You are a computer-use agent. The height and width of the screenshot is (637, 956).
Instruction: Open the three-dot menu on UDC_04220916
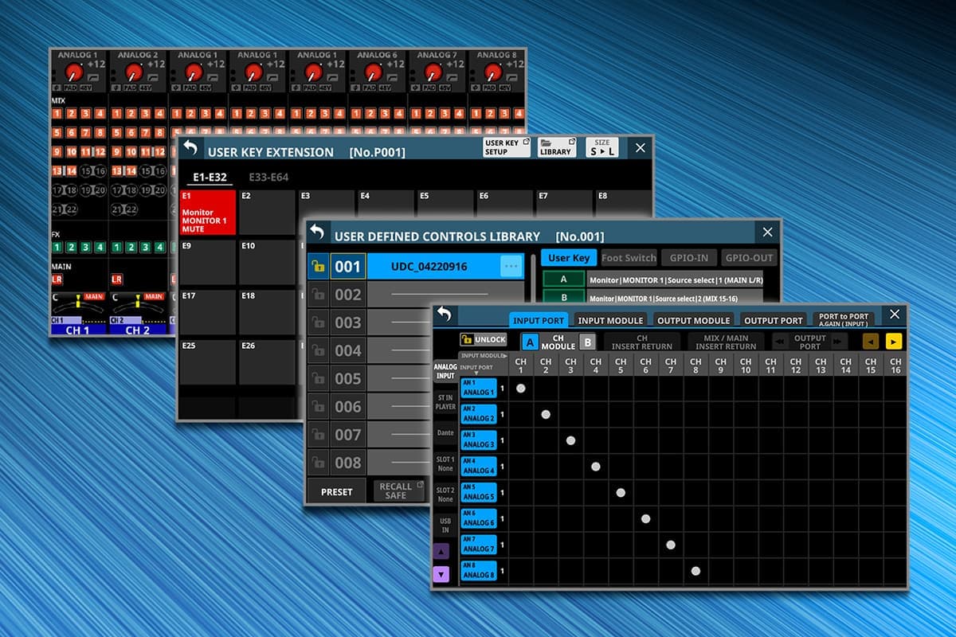(511, 267)
